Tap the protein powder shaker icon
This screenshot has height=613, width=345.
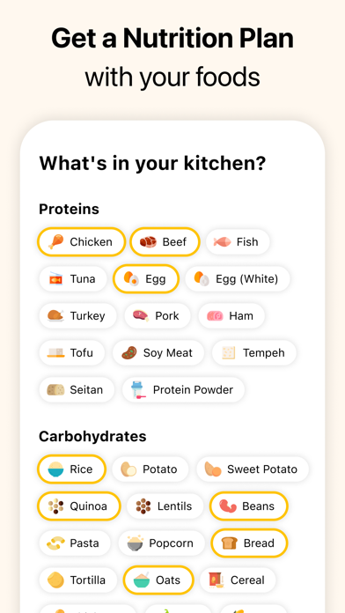(x=138, y=390)
